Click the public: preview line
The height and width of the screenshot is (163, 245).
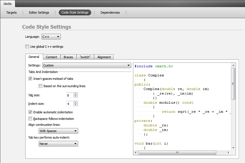coord(142,84)
